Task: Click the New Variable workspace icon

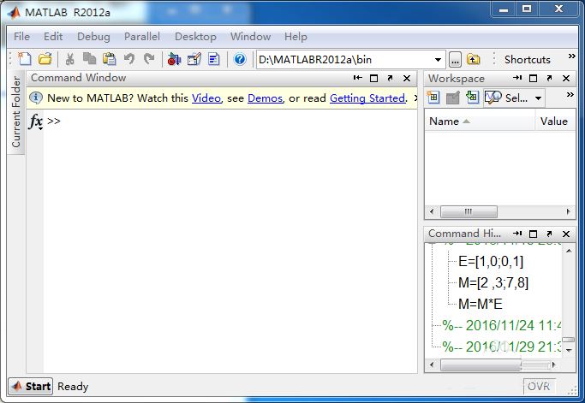Action: pos(433,98)
